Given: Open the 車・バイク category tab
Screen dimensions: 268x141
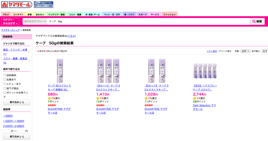Looking at the screenshot, I should coord(129,14).
